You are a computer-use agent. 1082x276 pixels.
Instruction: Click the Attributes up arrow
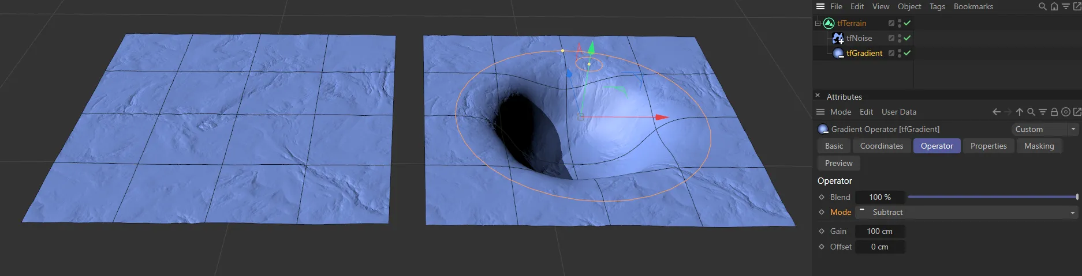[x=1020, y=112]
